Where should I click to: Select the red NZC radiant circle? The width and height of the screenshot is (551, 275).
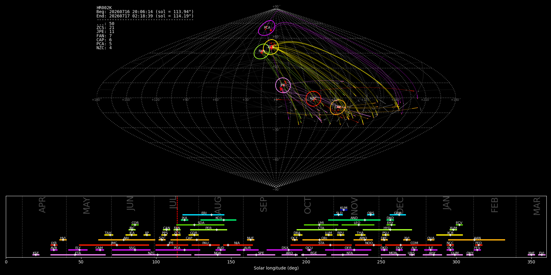[313, 99]
